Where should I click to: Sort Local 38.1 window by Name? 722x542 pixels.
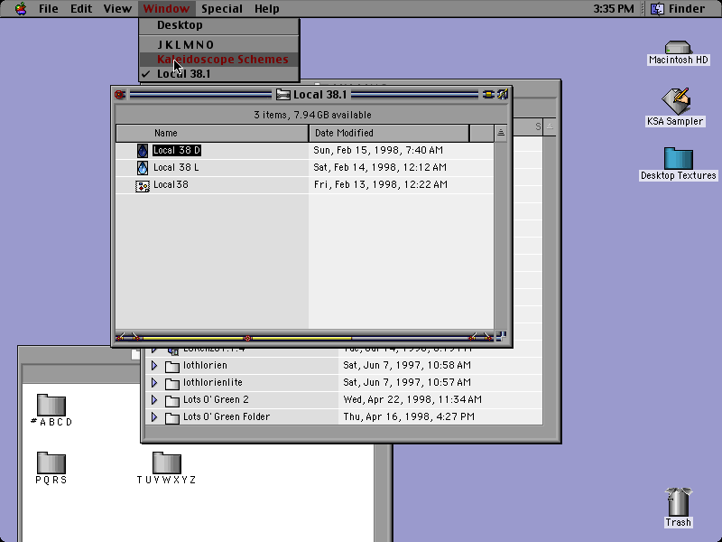click(x=212, y=133)
